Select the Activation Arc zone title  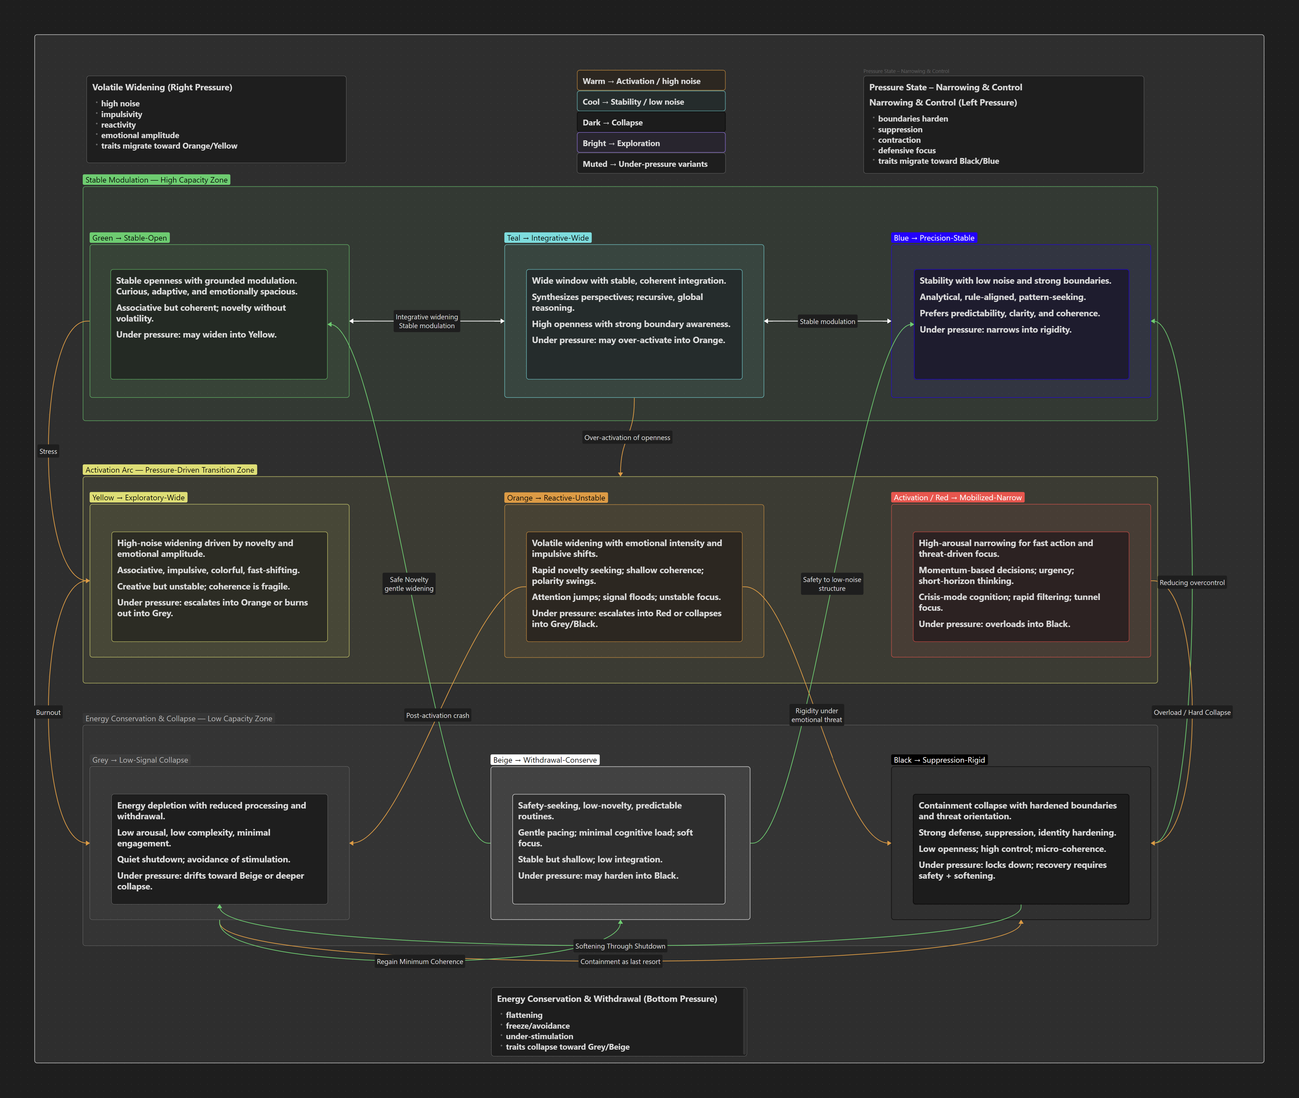170,469
